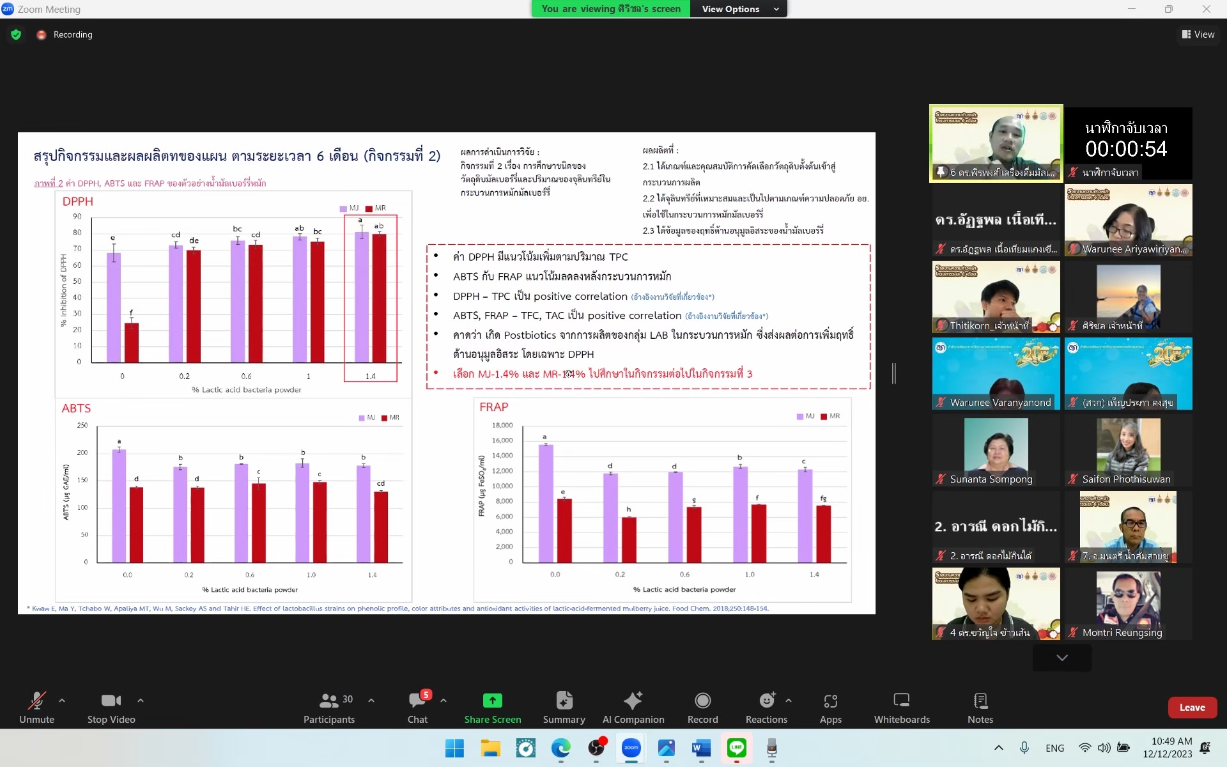Click green encryption shield icon
Viewport: 1227px width, 767px height.
[16, 35]
